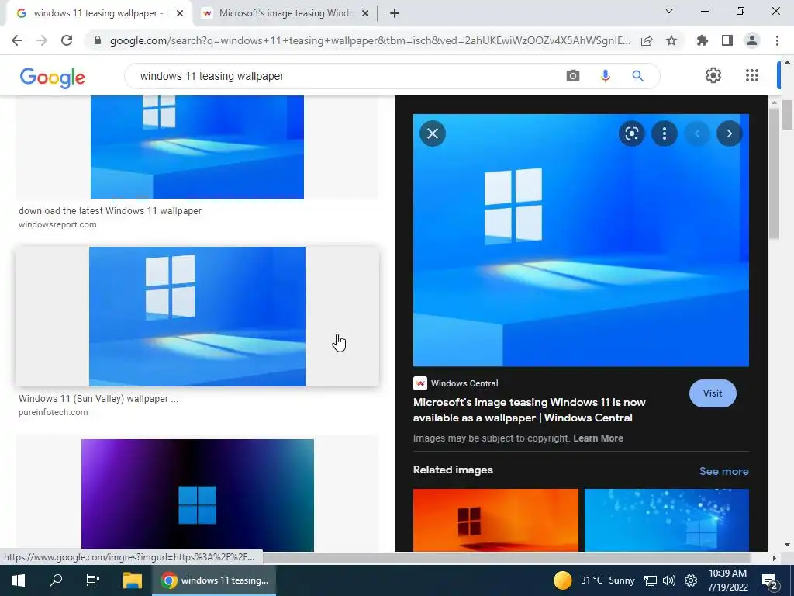The height and width of the screenshot is (596, 794).
Task: Toggle the Chrome side panel icon
Action: pyautogui.click(x=727, y=40)
